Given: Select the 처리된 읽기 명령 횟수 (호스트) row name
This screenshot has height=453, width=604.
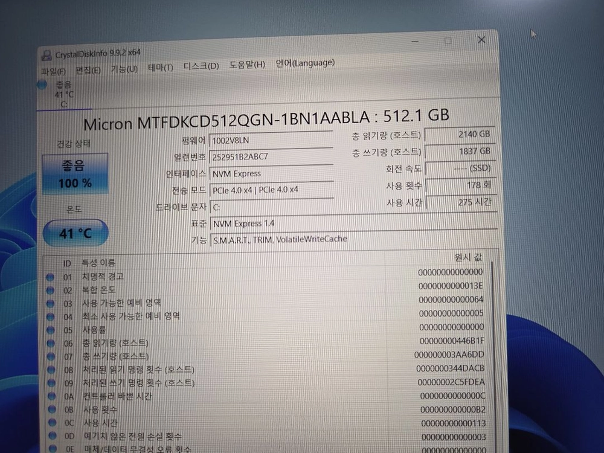Looking at the screenshot, I should coord(139,370).
